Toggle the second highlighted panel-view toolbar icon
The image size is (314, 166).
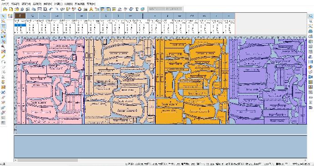(x=108, y=9)
